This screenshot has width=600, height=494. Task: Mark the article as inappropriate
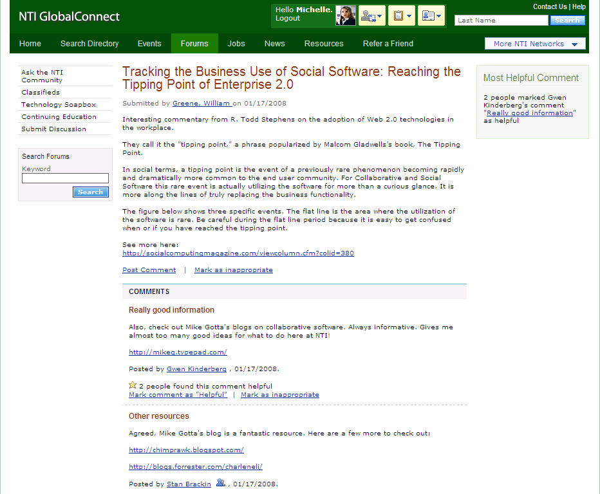pos(234,270)
